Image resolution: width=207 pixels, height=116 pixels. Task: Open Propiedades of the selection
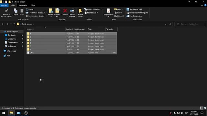[109, 13]
